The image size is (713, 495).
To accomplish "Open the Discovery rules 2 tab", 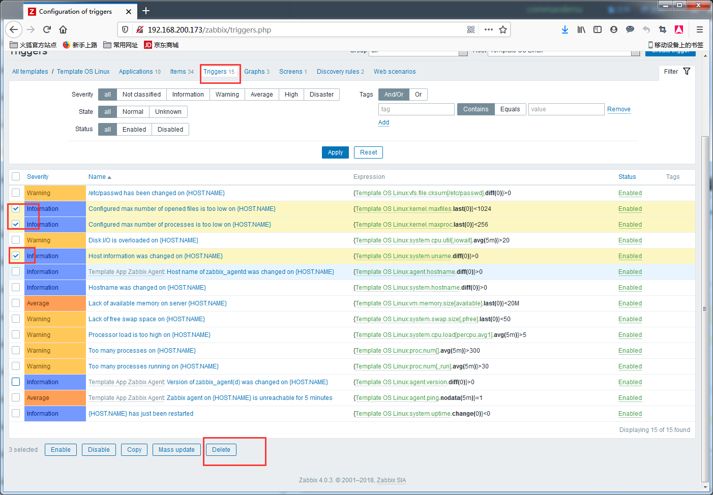I will click(340, 72).
